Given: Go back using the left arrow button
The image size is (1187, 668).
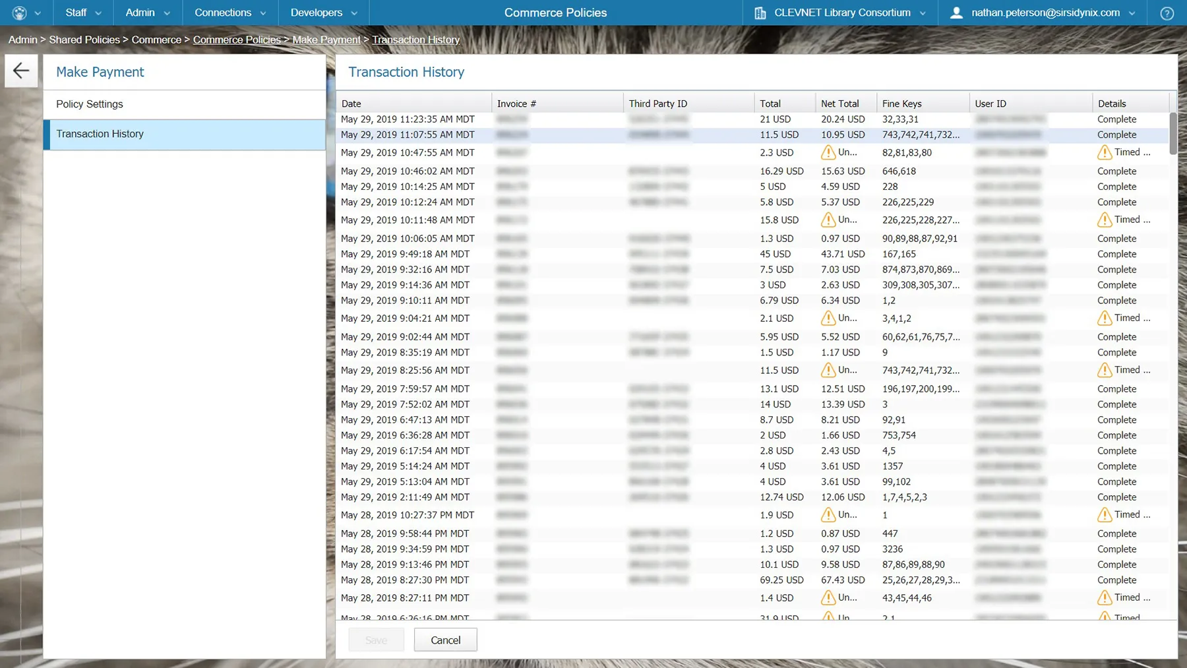Looking at the screenshot, I should pyautogui.click(x=21, y=71).
